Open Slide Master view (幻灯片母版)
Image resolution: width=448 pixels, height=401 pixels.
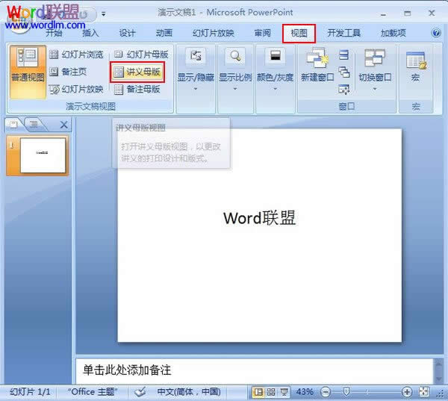[x=142, y=55]
